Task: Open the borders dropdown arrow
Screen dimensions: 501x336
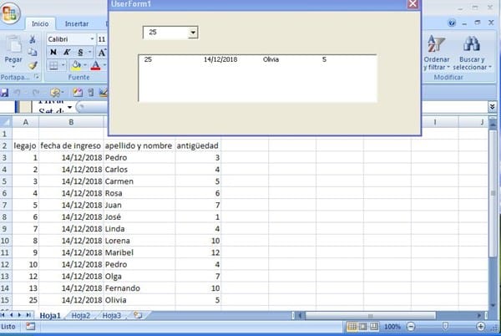Action: click(x=63, y=65)
